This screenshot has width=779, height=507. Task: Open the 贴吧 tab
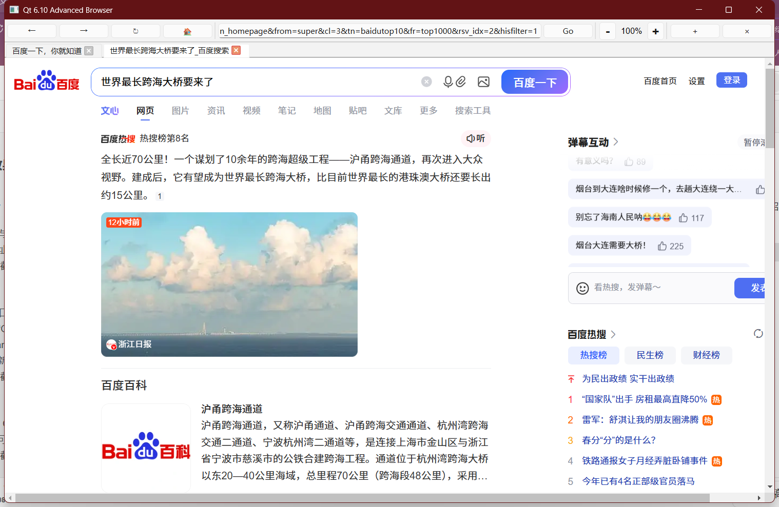pos(358,111)
